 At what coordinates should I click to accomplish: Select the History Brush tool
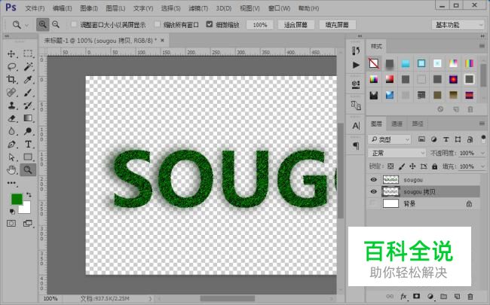tap(28, 105)
